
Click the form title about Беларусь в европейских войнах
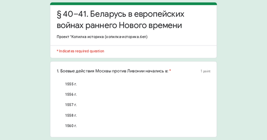pyautogui.click(x=120, y=19)
